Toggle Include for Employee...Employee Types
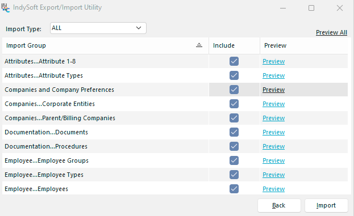The height and width of the screenshot is (216, 354). coord(234,175)
